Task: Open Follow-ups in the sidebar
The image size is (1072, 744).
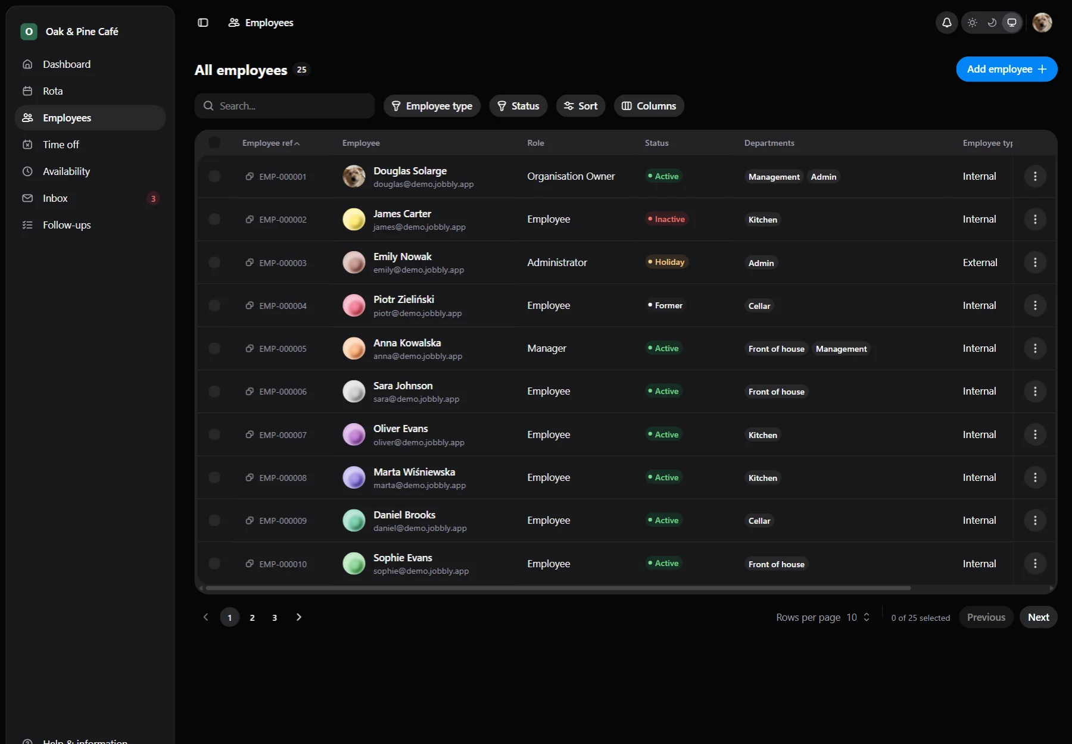Action: (90, 225)
